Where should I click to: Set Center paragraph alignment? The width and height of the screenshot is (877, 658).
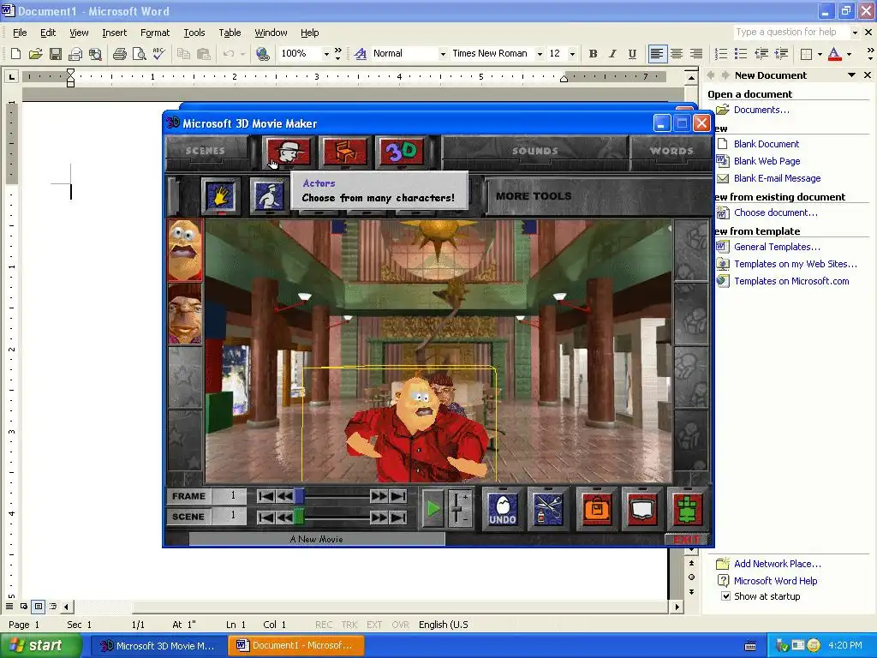coord(677,54)
